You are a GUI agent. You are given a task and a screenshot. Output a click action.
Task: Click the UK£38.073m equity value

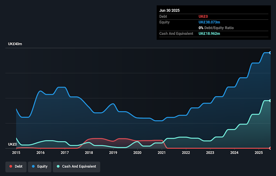(209, 22)
